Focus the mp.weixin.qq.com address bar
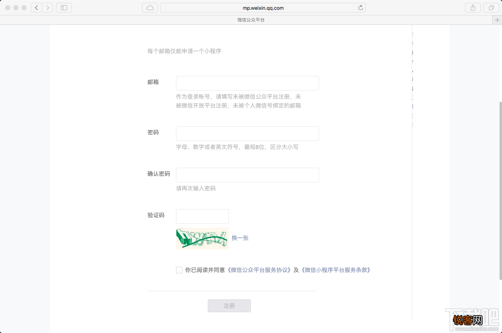This screenshot has height=333, width=502. [x=263, y=8]
